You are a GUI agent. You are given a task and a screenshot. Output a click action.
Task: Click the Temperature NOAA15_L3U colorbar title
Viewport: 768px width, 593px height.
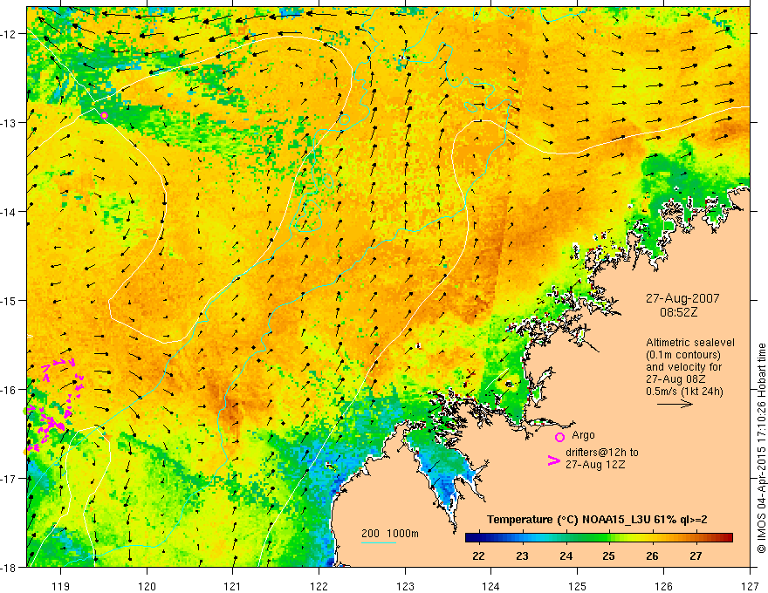click(597, 519)
